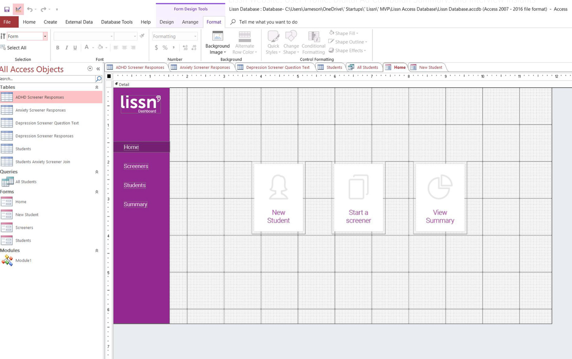Click Select All in Selection group
The image size is (572, 359).
pyautogui.click(x=14, y=48)
